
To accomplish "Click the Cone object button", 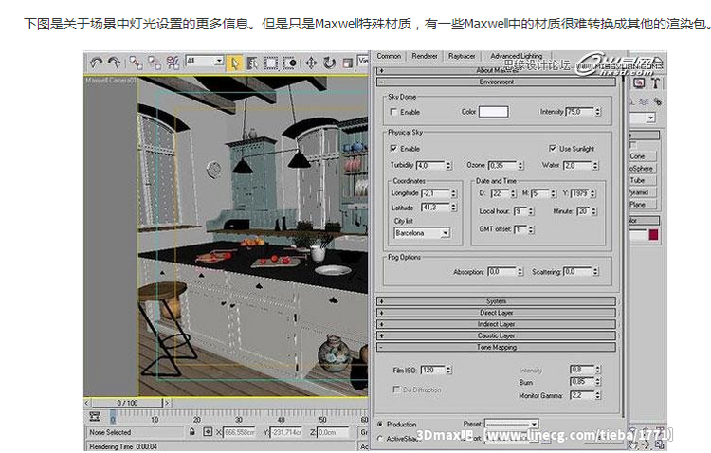I will (637, 156).
